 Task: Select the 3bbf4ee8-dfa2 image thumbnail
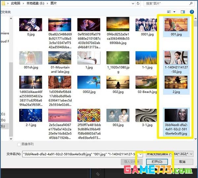point(176,115)
